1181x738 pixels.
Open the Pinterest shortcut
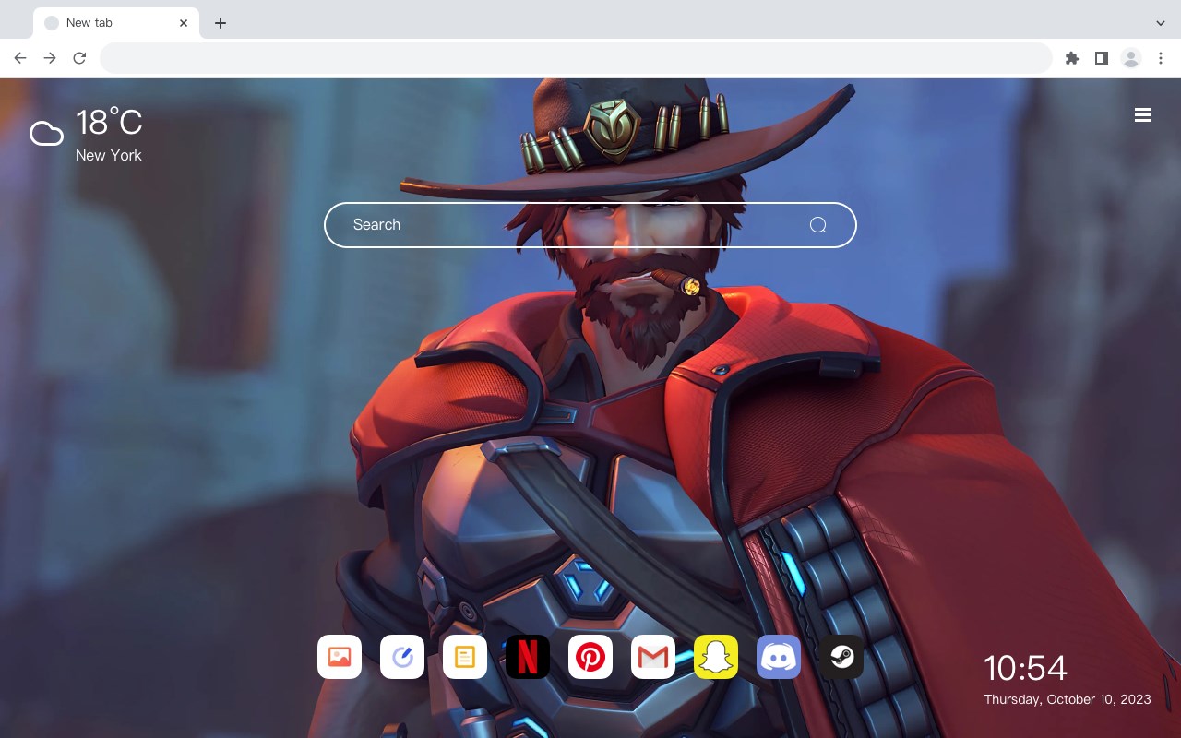tap(590, 657)
